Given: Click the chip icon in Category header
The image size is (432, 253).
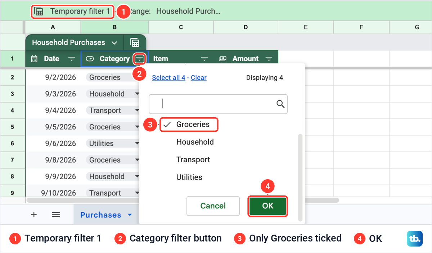Looking at the screenshot, I should [x=90, y=59].
